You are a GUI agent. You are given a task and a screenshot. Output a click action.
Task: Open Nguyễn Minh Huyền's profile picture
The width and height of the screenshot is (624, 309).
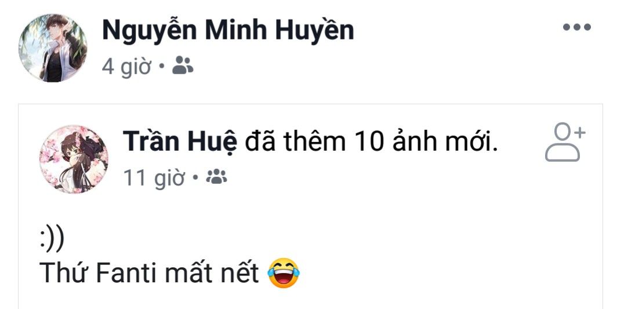pos(53,48)
